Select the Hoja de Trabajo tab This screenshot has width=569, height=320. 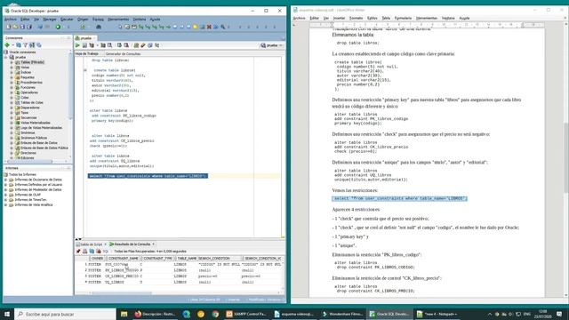pos(87,53)
